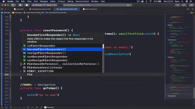Select canBecomeFirstResponder completion
Viewport: 195px width, 109px height.
tap(62, 57)
